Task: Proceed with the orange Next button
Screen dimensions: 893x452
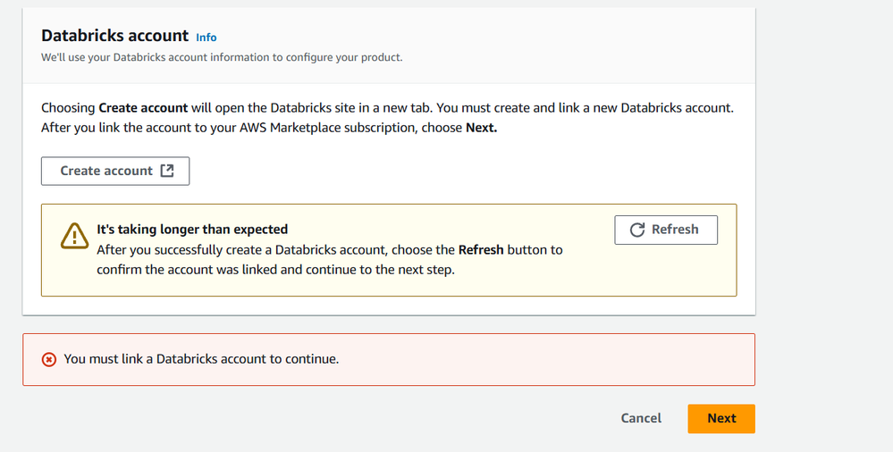Action: pyautogui.click(x=720, y=418)
